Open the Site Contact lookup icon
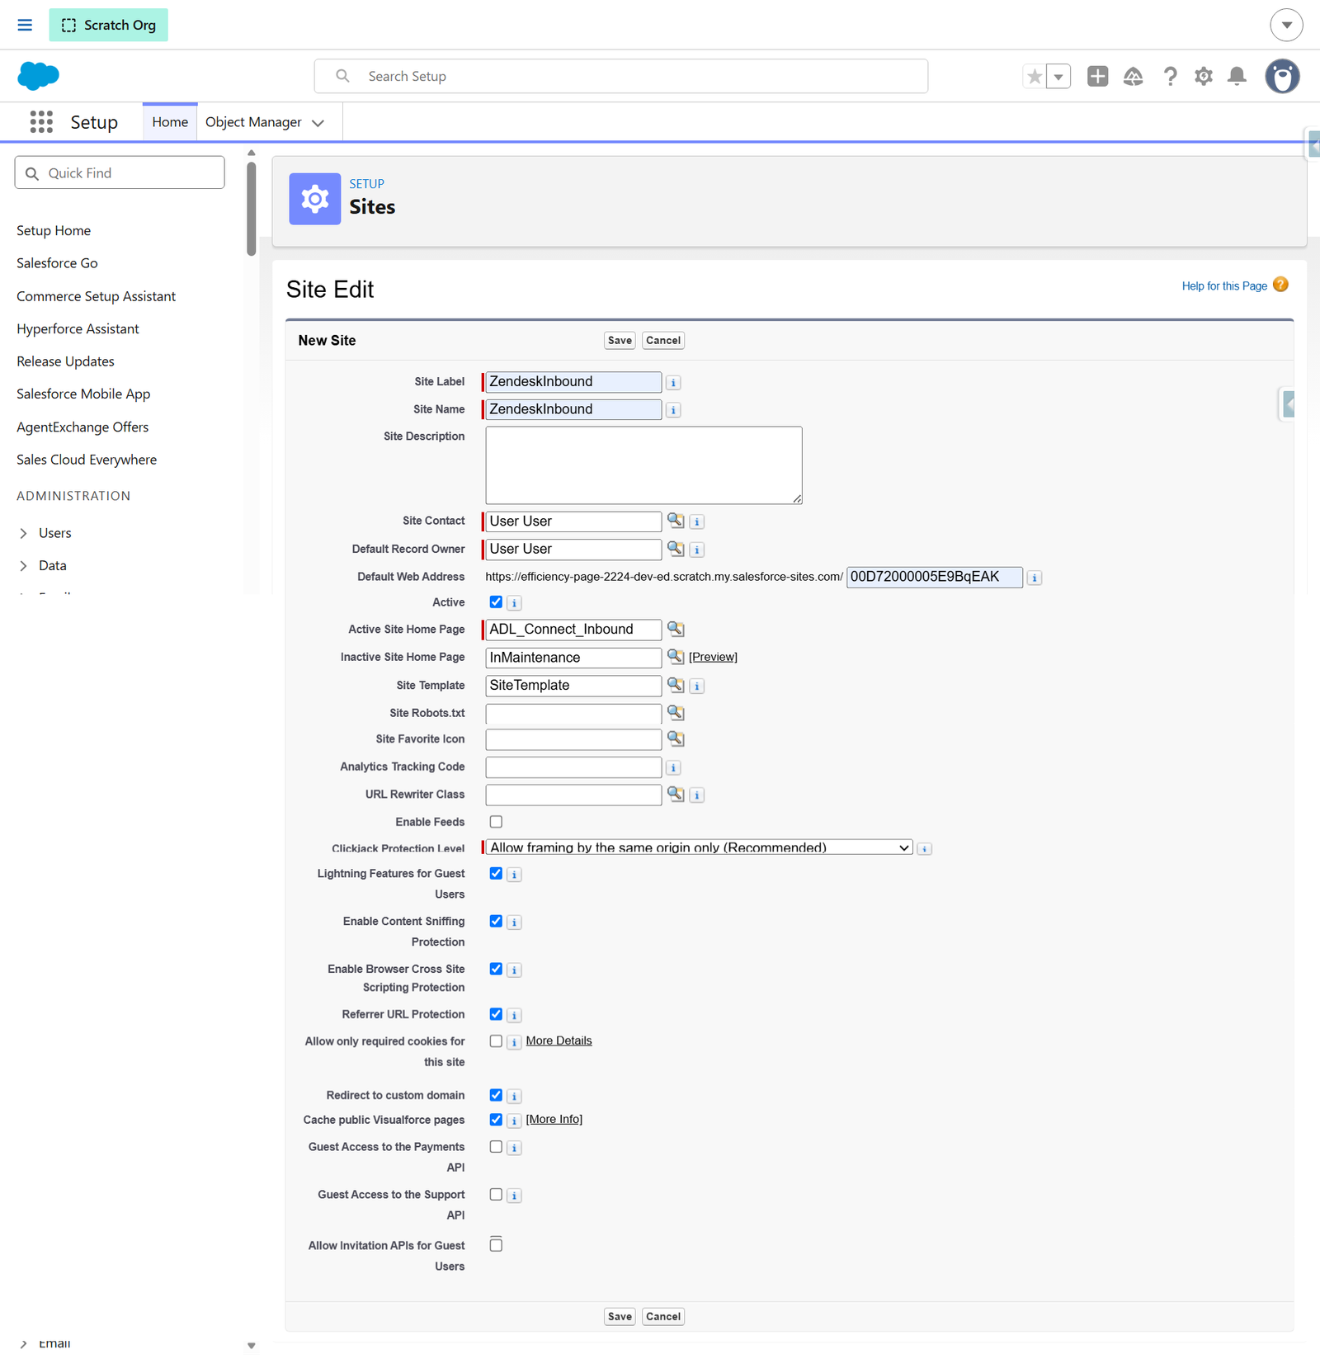The height and width of the screenshot is (1359, 1320). (676, 521)
